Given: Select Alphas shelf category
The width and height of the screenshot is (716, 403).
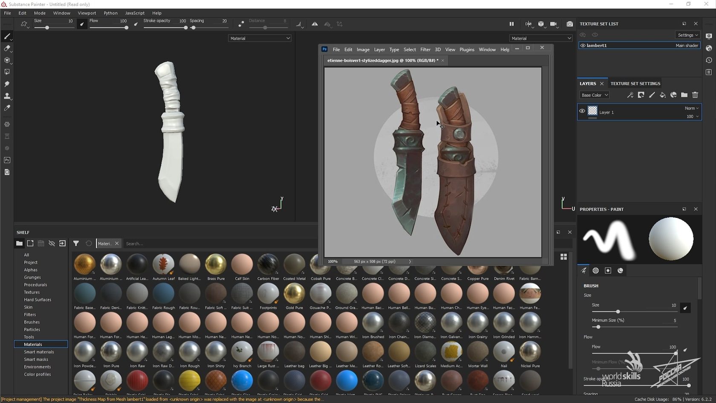Looking at the screenshot, I should tap(31, 270).
